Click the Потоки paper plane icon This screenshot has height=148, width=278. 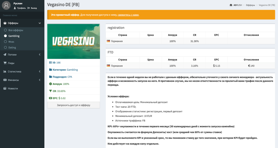(5, 55)
